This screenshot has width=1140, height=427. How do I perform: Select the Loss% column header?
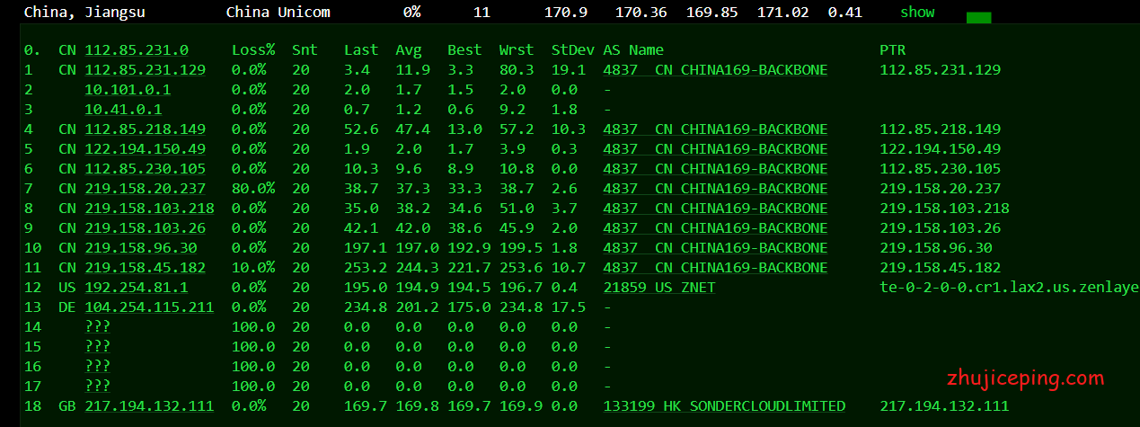pyautogui.click(x=253, y=50)
